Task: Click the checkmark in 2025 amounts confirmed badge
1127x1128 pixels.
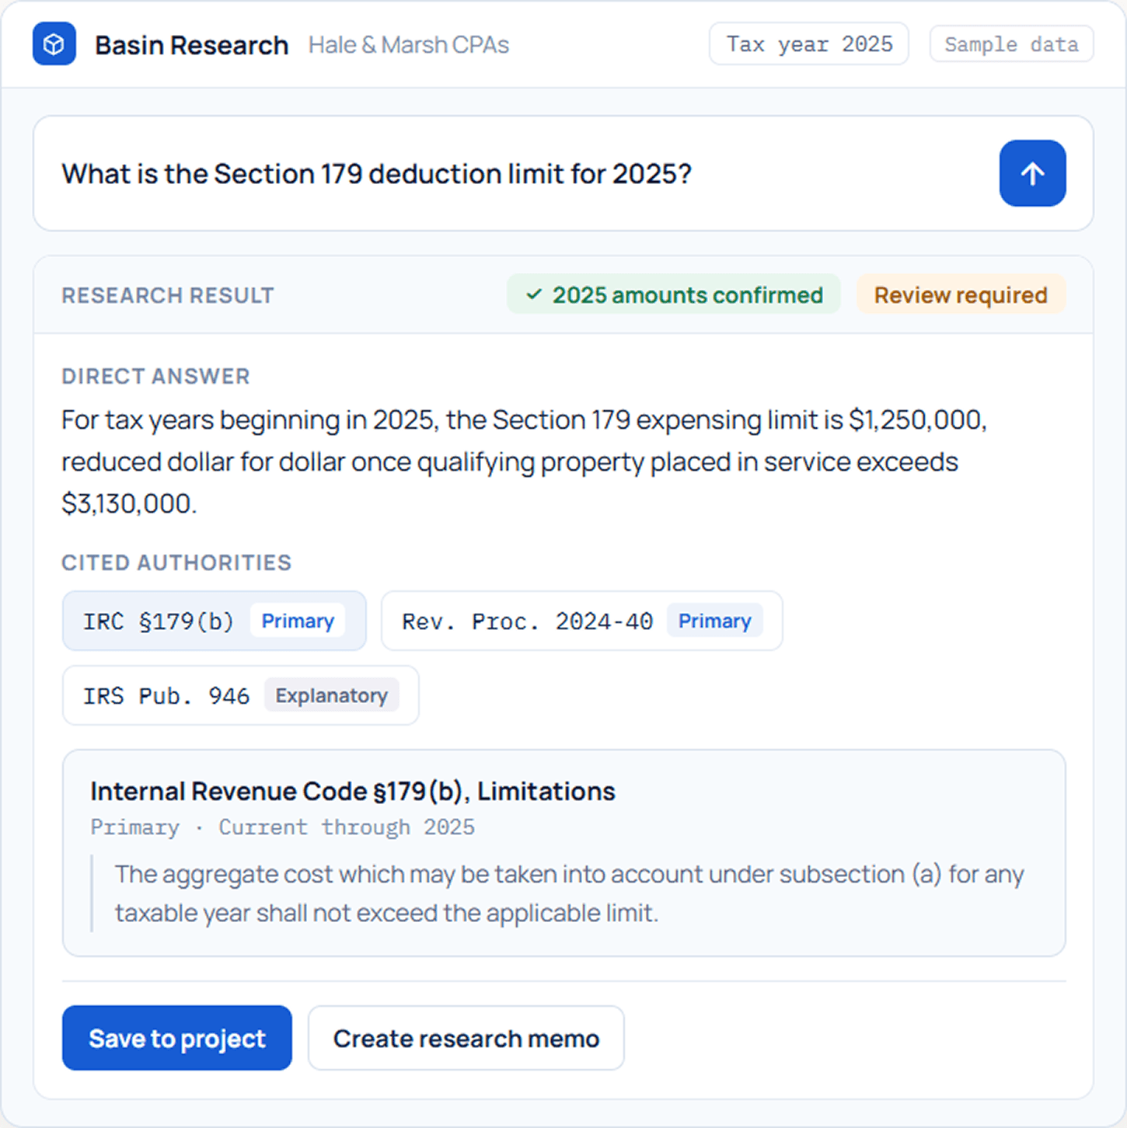Action: point(533,294)
